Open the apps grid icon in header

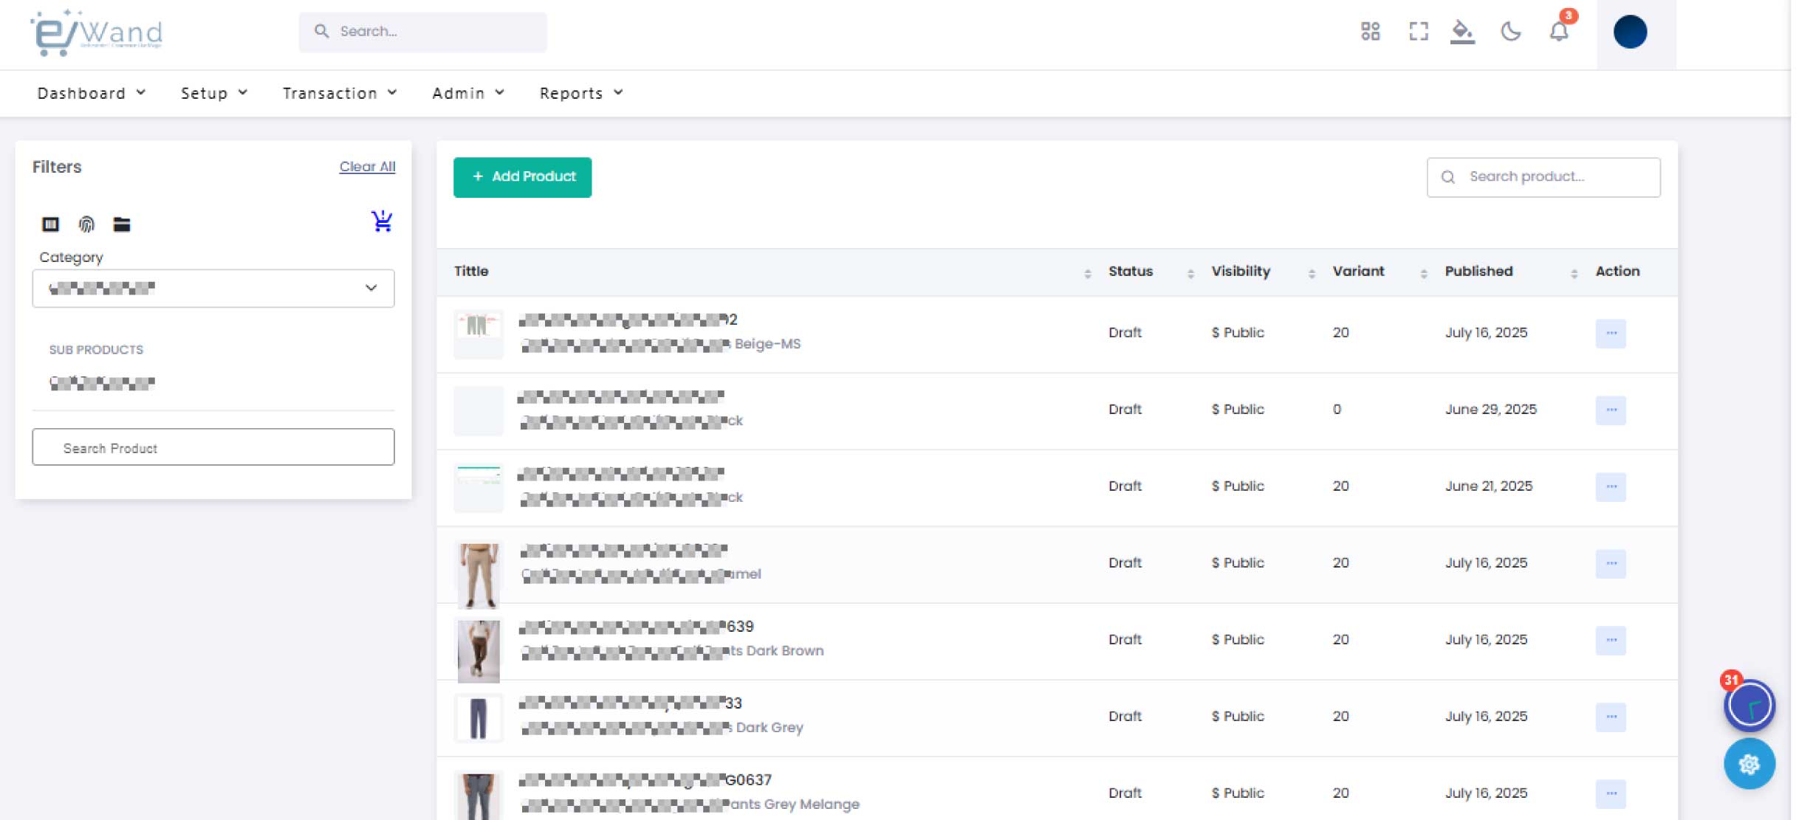1371,31
